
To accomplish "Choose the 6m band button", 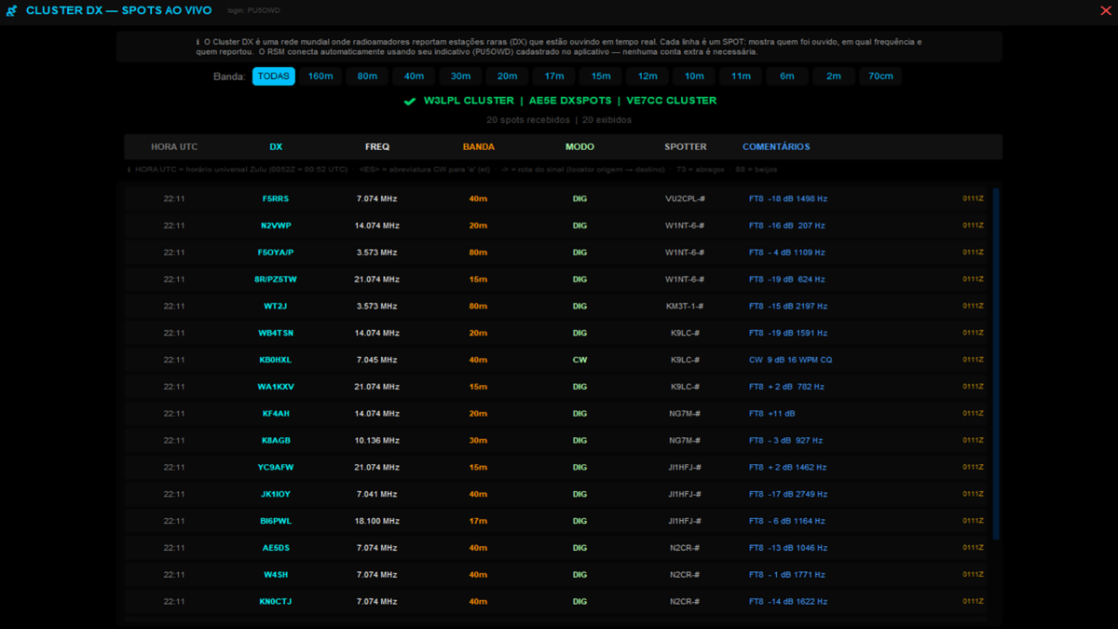I will click(787, 76).
